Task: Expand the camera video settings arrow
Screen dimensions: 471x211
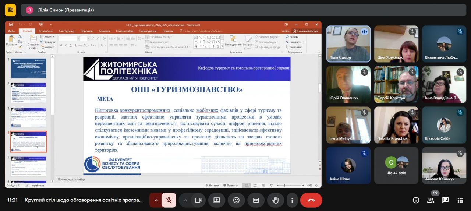Action: 185,200
